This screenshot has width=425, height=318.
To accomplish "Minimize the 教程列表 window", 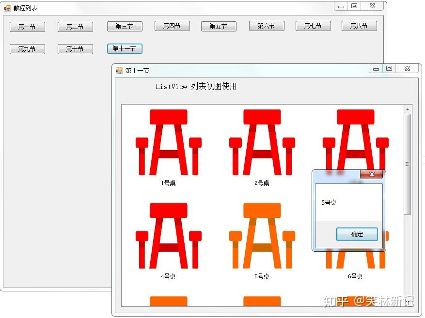I will pos(341,6).
